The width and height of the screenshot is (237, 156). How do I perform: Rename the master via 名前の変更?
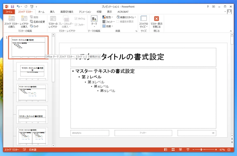[x=37, y=22]
